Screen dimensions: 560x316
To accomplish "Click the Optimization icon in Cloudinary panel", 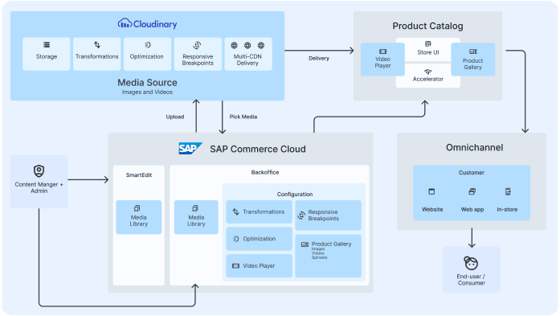I will click(x=147, y=45).
